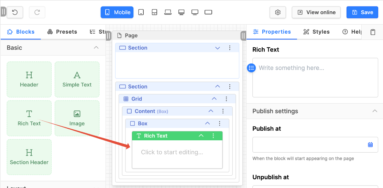This screenshot has width=383, height=188.
Task: Collapse the Box block
Action: (x=207, y=124)
